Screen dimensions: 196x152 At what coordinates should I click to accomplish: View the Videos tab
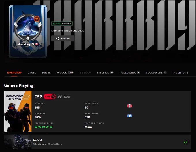point(65,73)
